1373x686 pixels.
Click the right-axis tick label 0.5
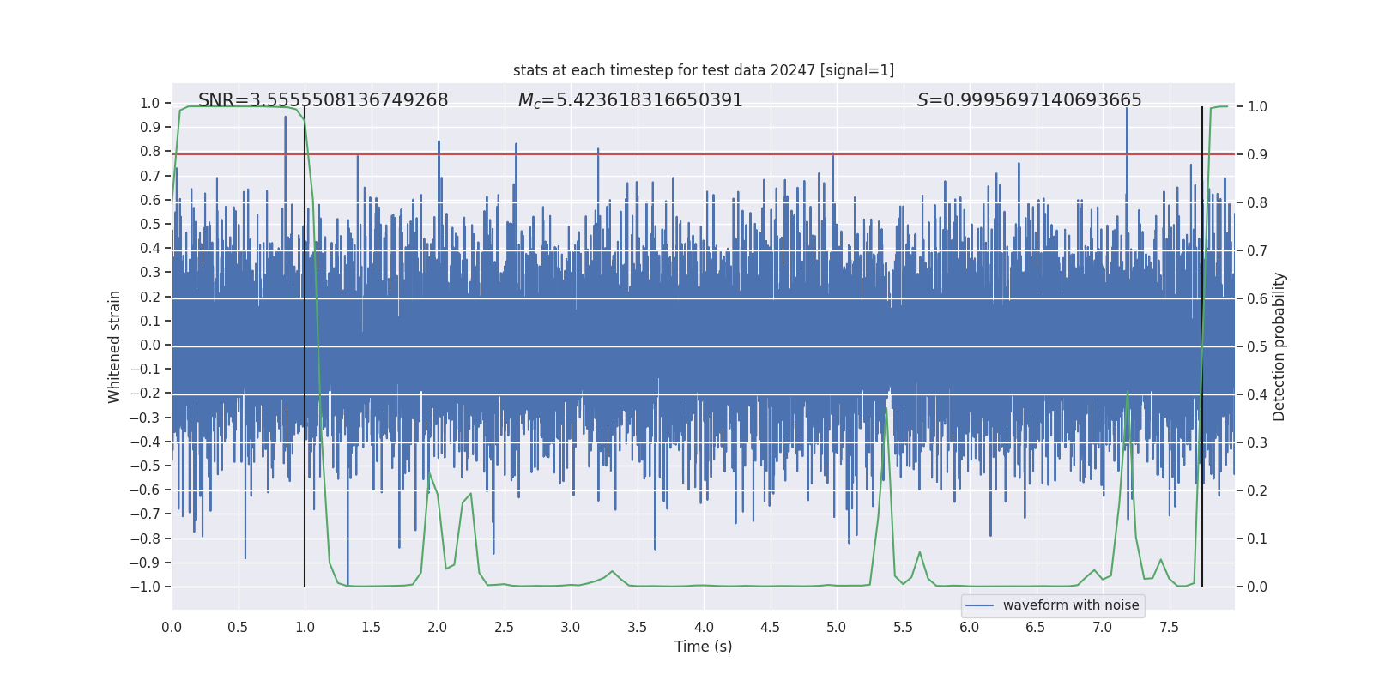[1257, 346]
